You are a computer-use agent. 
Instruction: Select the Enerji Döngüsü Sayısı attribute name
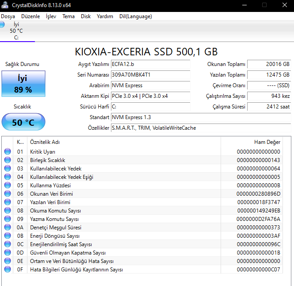click(55, 236)
